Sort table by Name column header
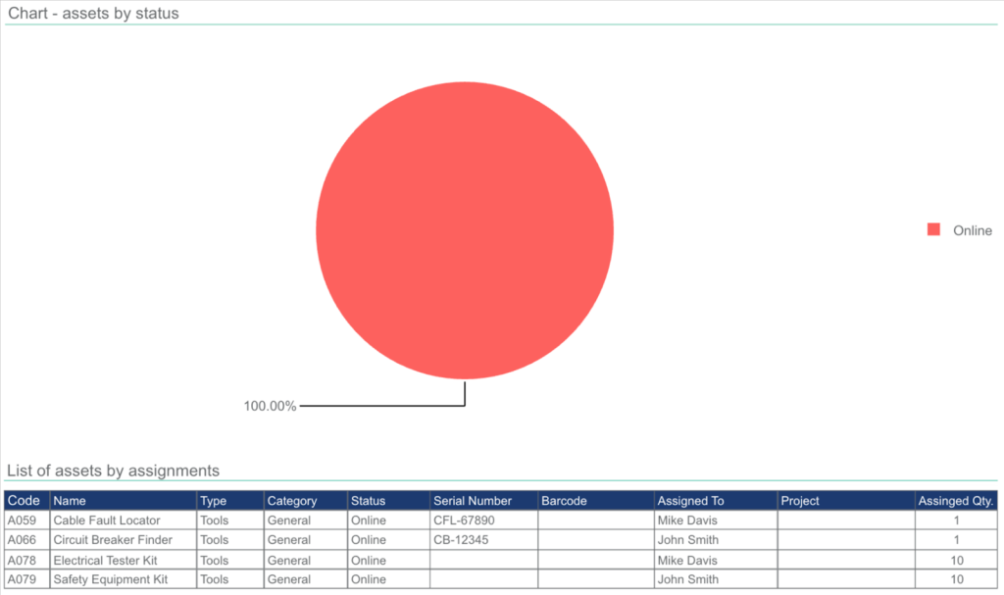The height and width of the screenshot is (595, 1004). tap(70, 501)
